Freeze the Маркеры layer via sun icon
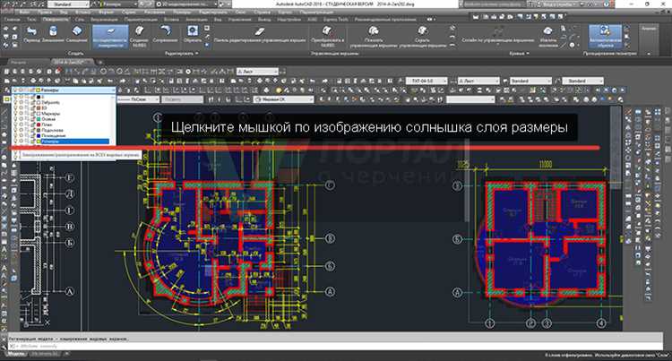Viewport: 672px width, 361px height. tap(21, 114)
